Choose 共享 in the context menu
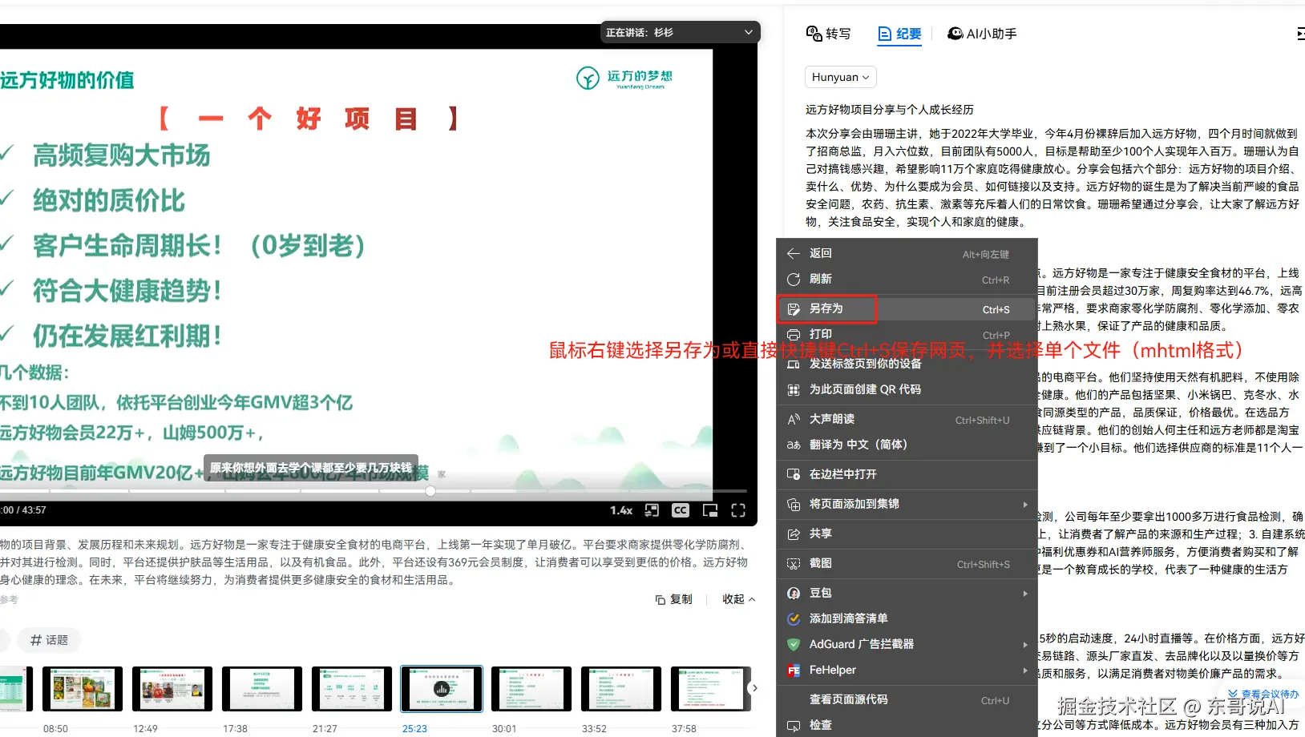This screenshot has height=737, width=1305. tap(907, 534)
